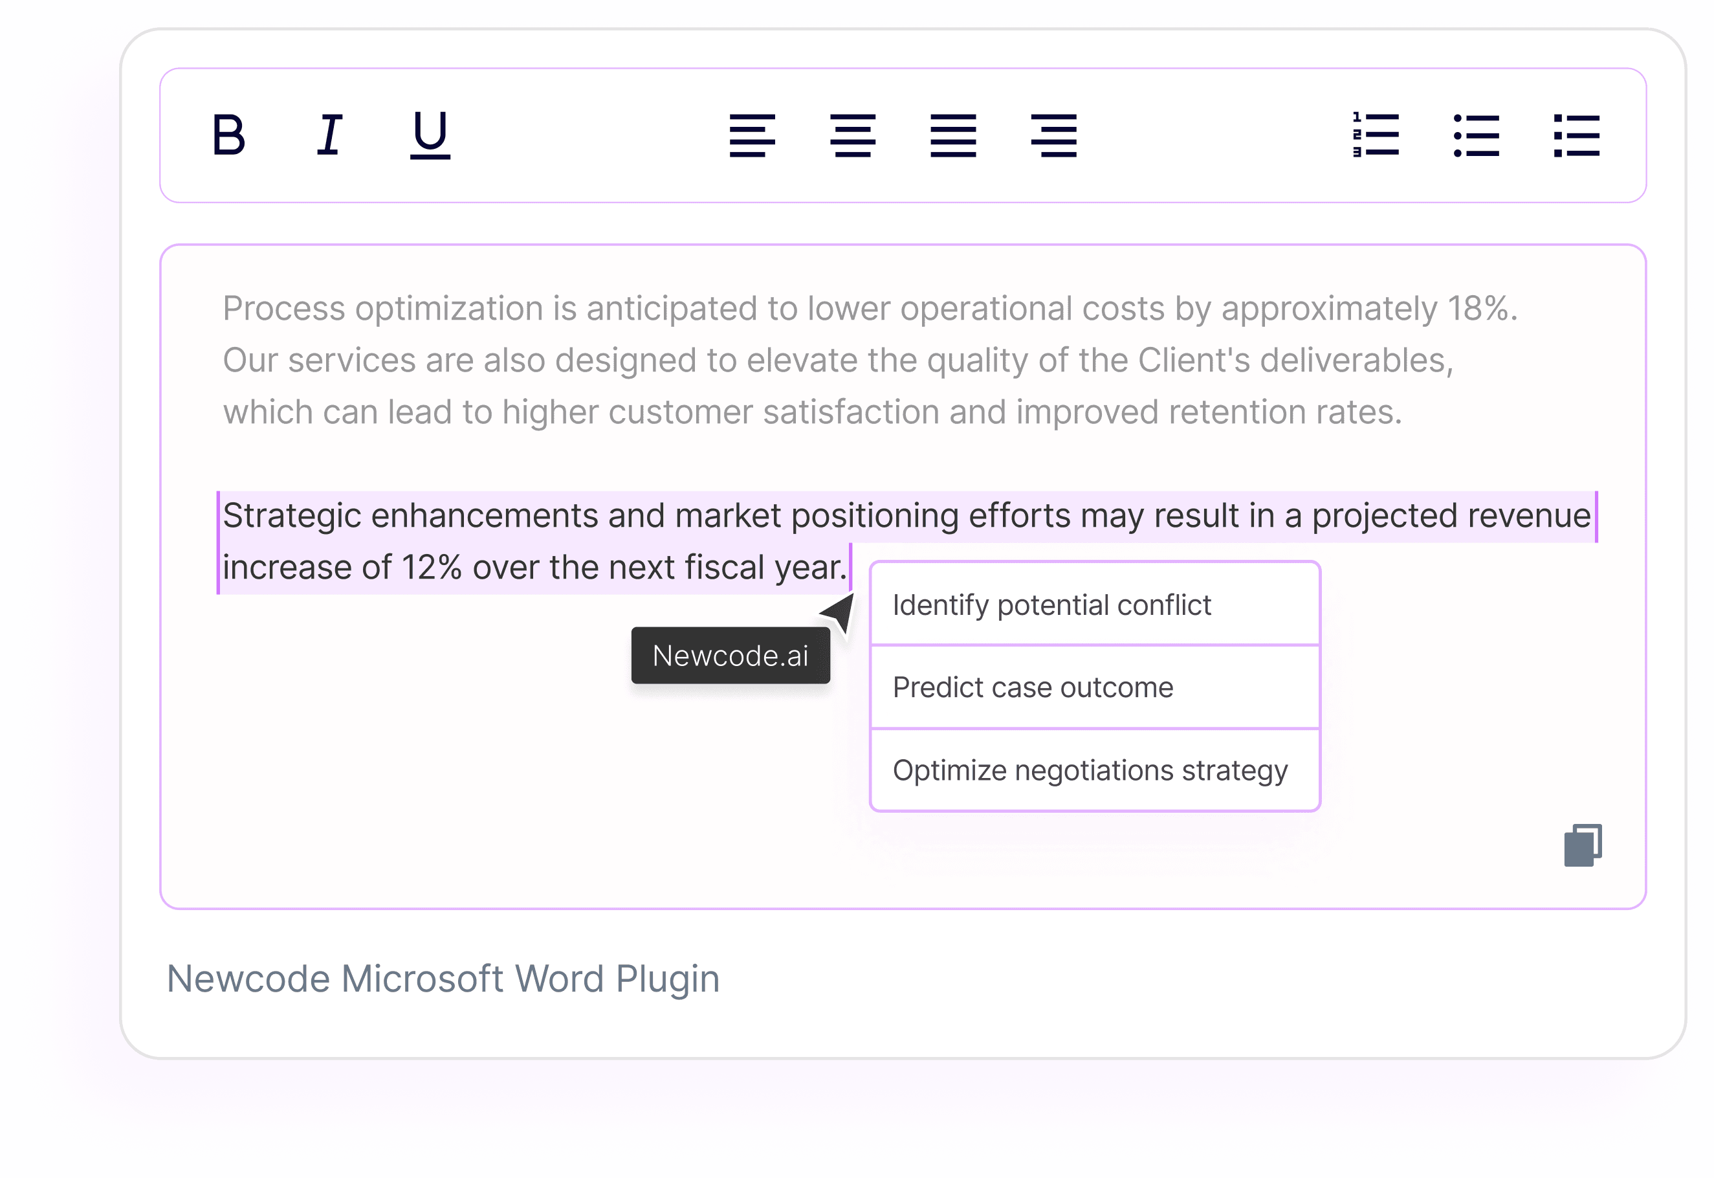The width and height of the screenshot is (1714, 1178).
Task: Align text to the left
Action: pos(752,135)
